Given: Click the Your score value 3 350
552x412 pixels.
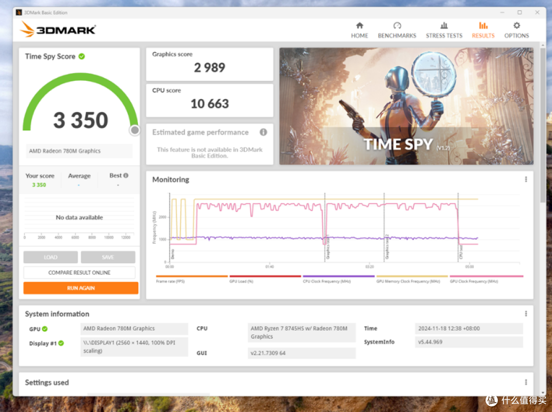Looking at the screenshot, I should coord(39,185).
